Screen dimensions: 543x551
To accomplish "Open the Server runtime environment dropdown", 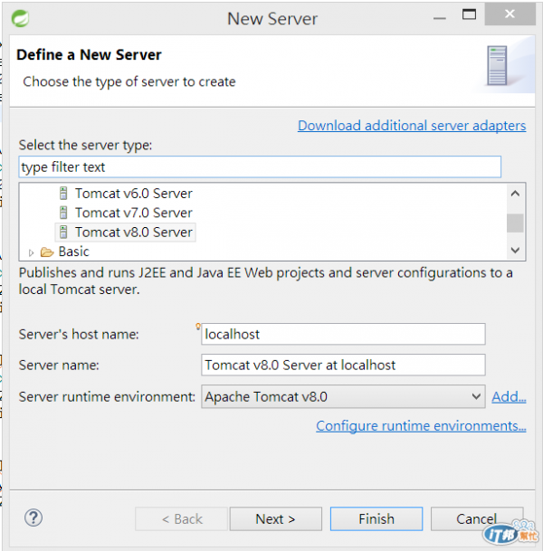I will click(x=343, y=396).
